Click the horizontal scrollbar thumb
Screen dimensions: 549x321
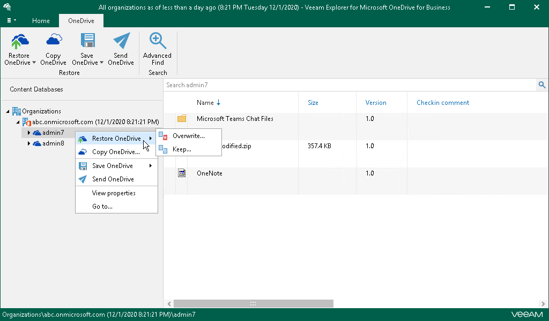click(254, 303)
